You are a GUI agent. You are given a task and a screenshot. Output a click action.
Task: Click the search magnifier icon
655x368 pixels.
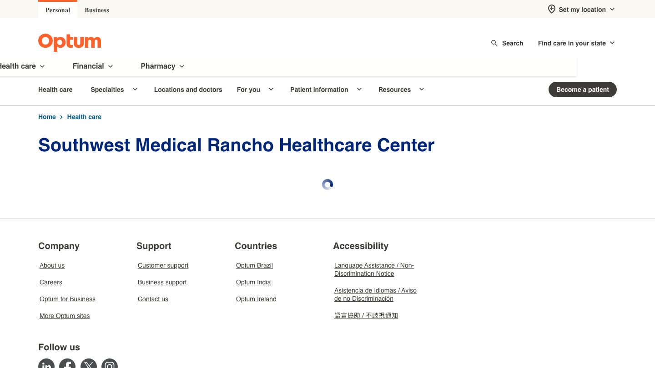(x=494, y=43)
